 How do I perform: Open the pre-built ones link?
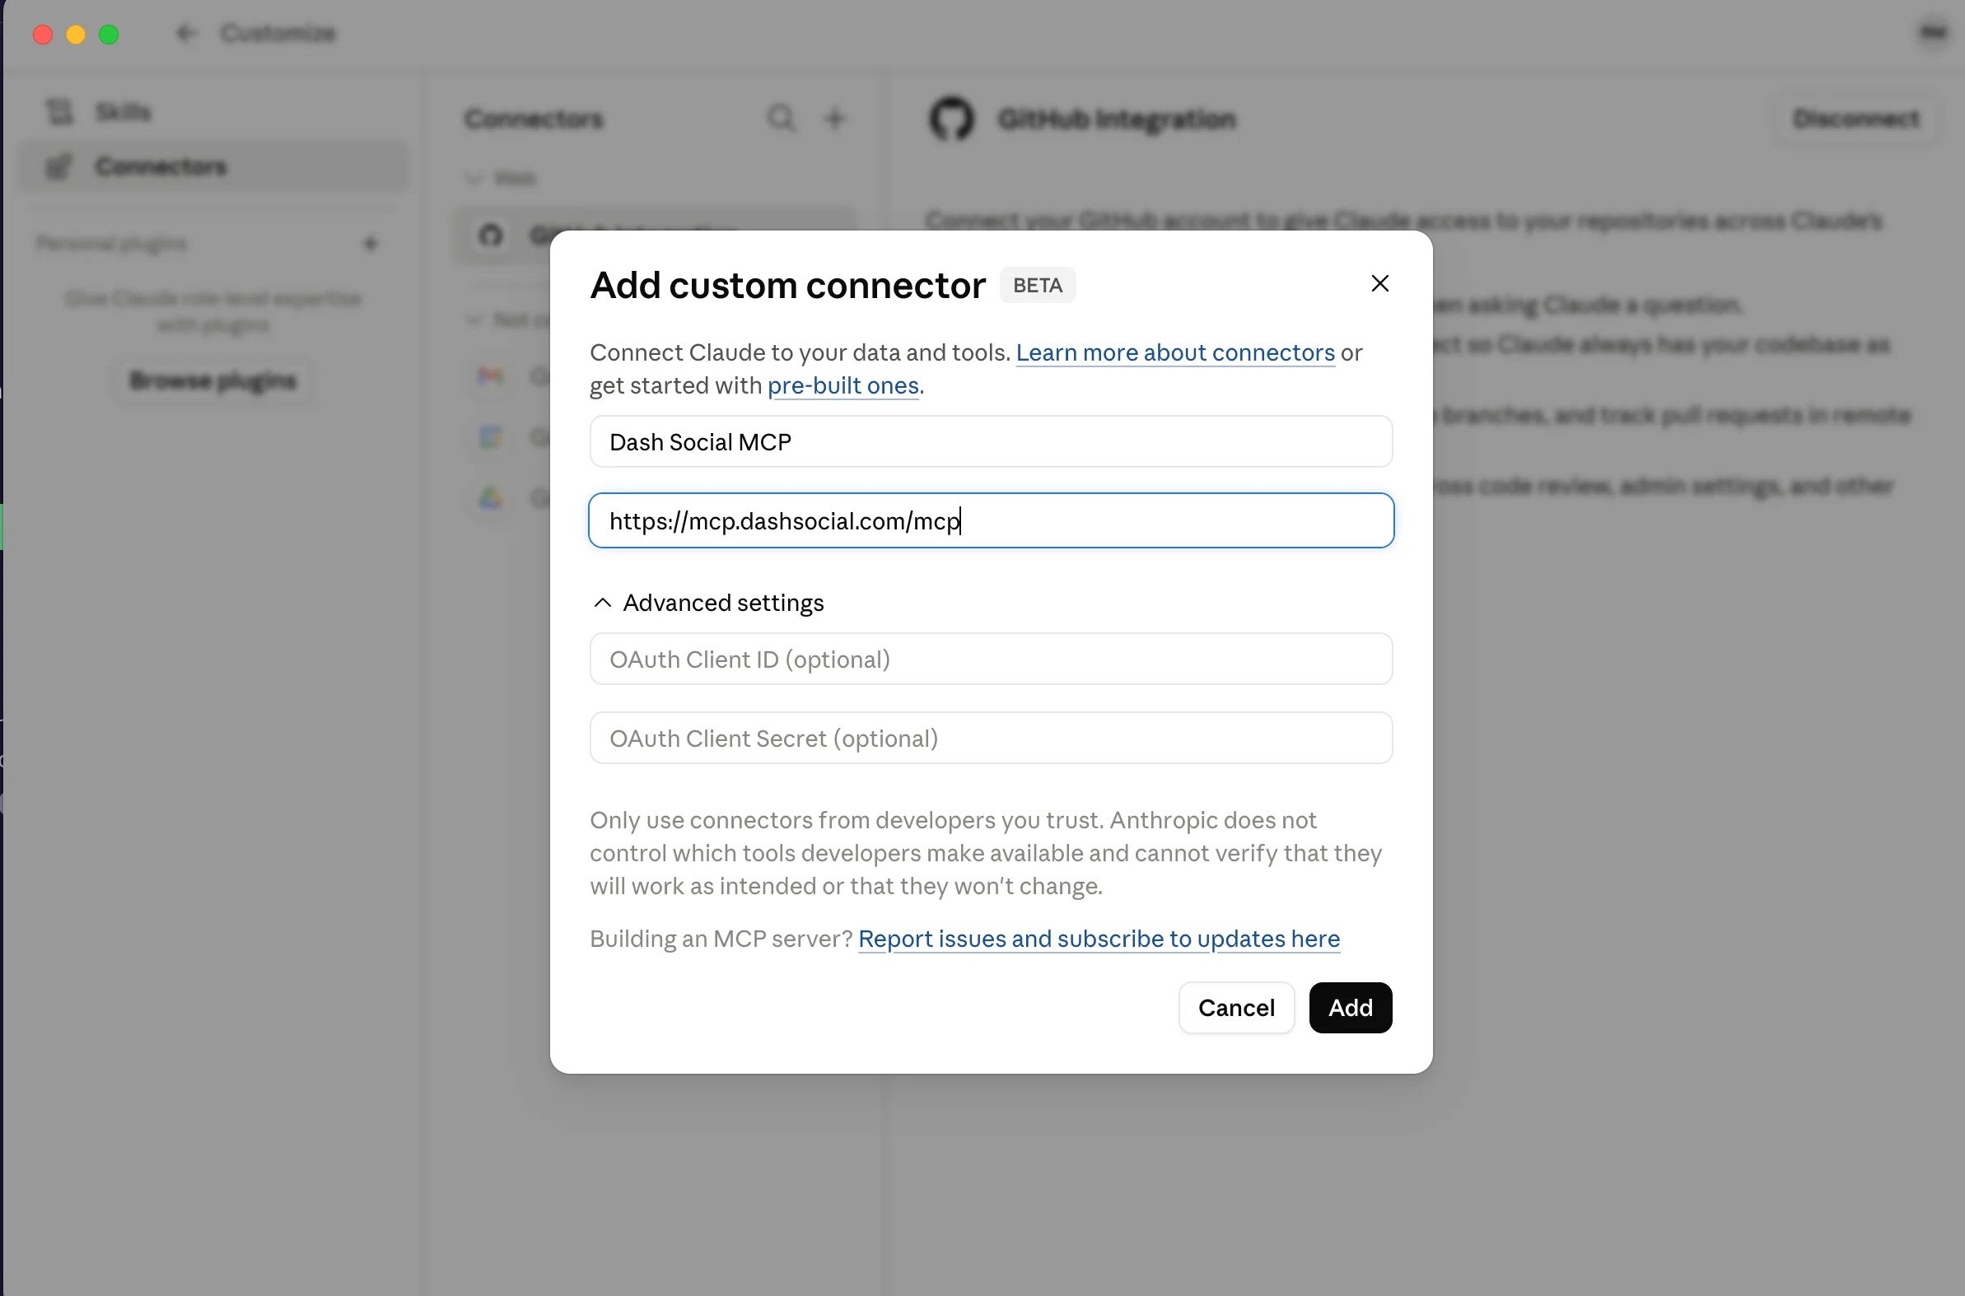point(843,386)
